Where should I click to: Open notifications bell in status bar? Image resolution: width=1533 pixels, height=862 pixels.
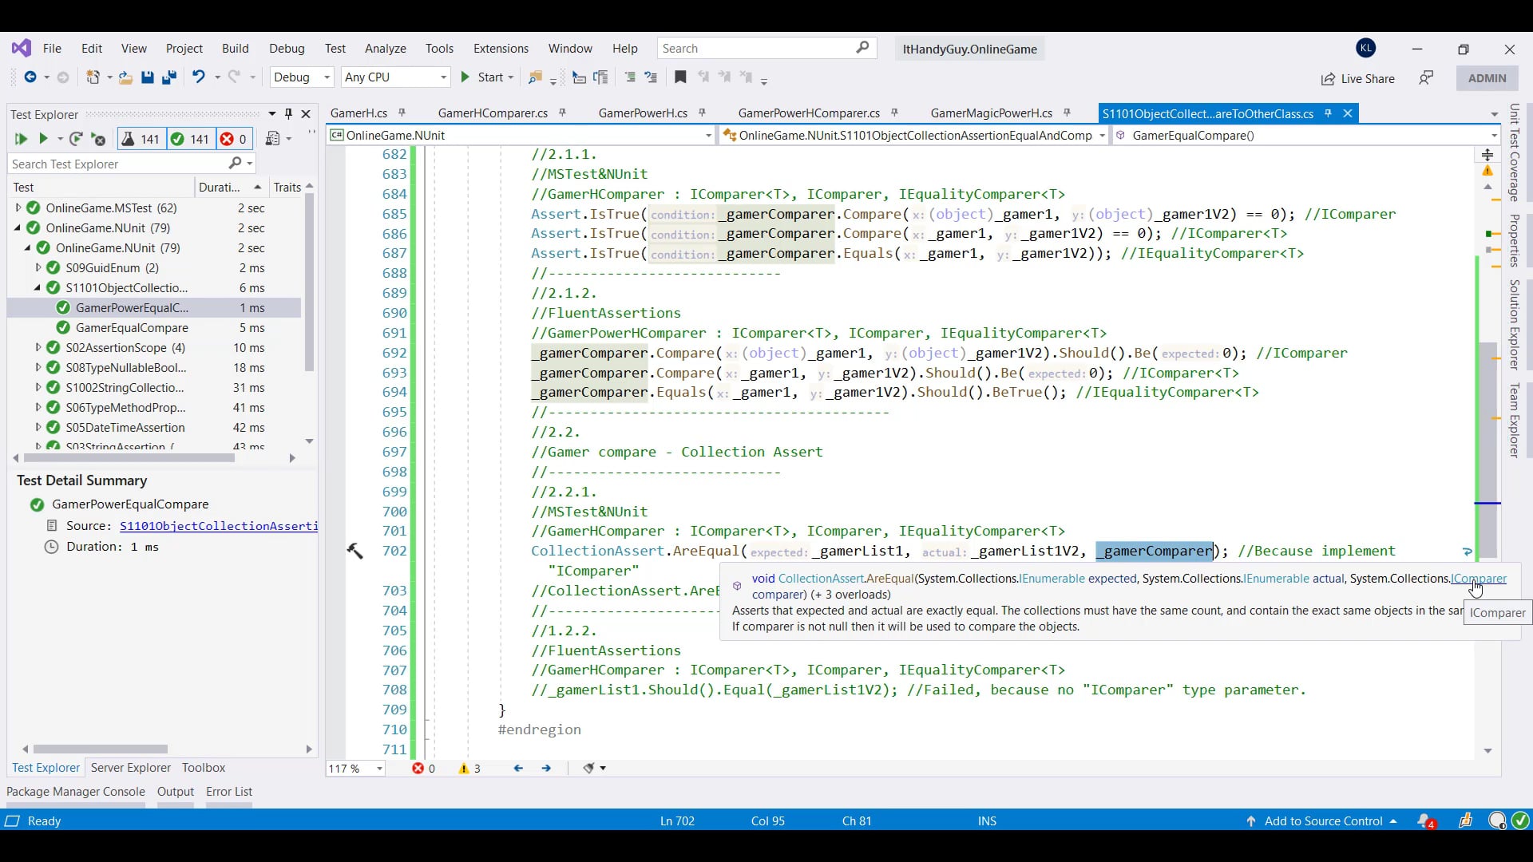1425,820
